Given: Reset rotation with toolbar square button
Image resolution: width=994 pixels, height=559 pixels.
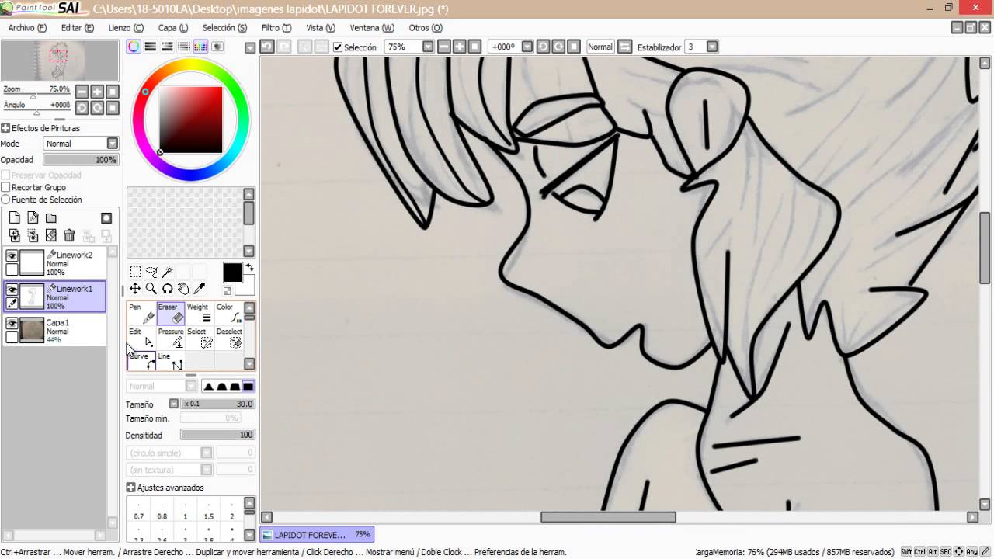Looking at the screenshot, I should [x=574, y=47].
